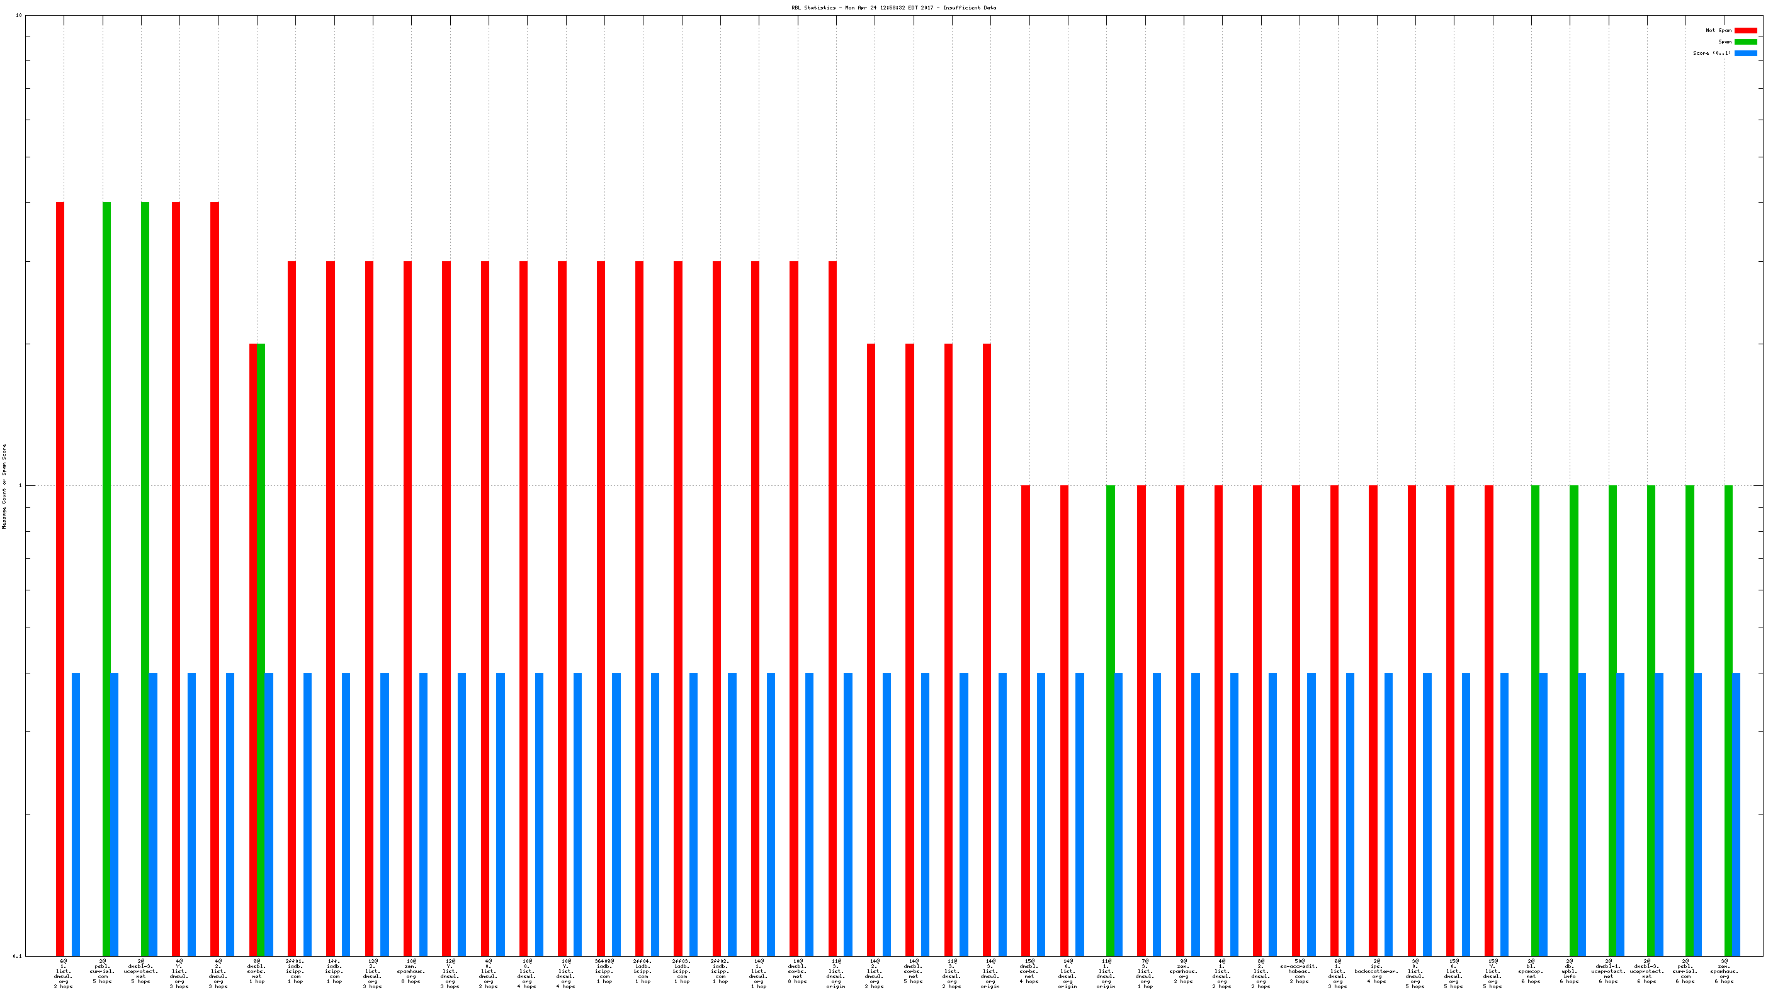The width and height of the screenshot is (1773, 997).
Task: Click the y-axis tick label 10
Action: pos(19,15)
